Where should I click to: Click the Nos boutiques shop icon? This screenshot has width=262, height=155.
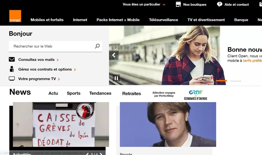(x=178, y=4)
